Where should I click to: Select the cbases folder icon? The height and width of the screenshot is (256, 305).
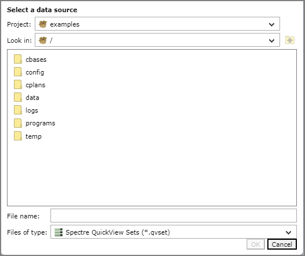point(18,59)
